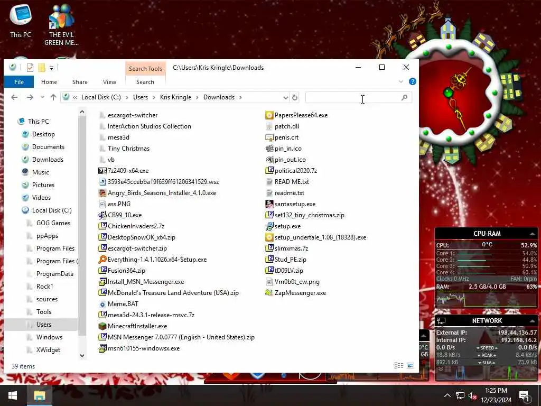Select Install_MSN_Messenger.exe icon
Screen dimensions: 541x406
click(x=102, y=282)
